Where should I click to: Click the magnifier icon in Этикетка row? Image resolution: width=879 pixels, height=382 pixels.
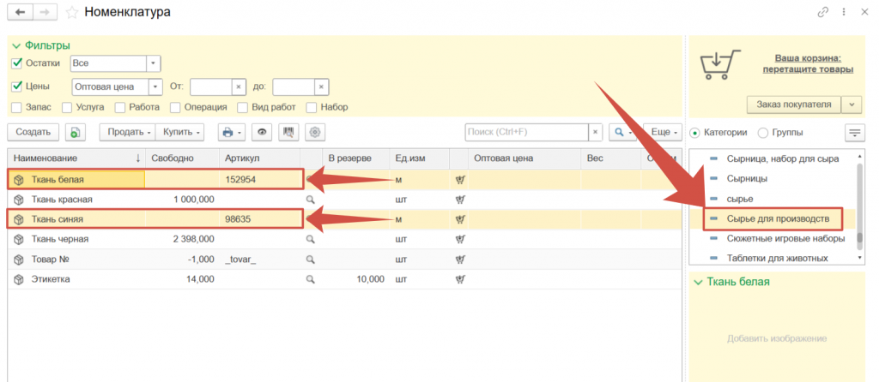click(x=311, y=278)
